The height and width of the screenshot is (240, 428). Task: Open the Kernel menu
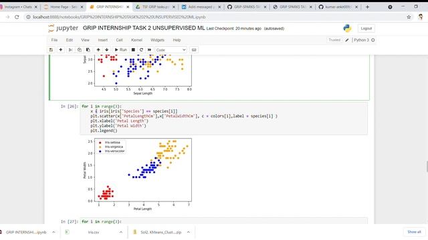click(x=136, y=40)
